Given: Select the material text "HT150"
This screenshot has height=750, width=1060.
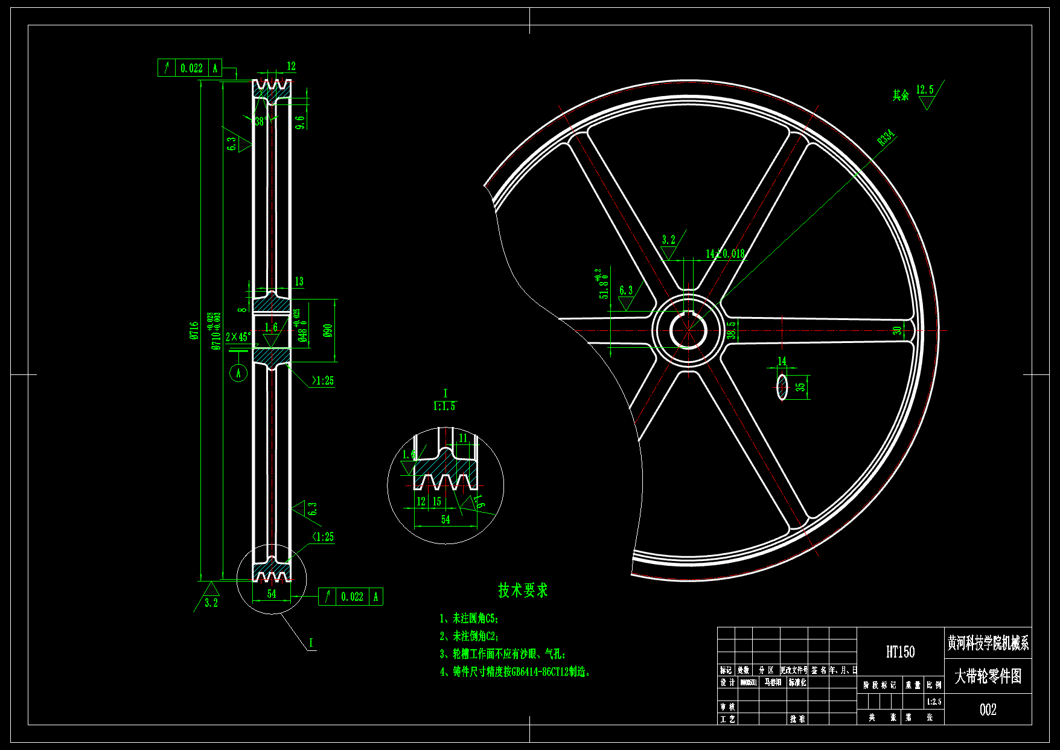Looking at the screenshot, I should coord(900,652).
